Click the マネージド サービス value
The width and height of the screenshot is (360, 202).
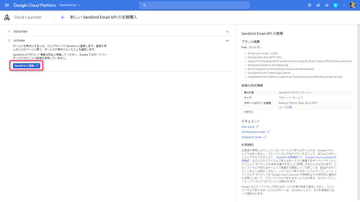pos(291,98)
